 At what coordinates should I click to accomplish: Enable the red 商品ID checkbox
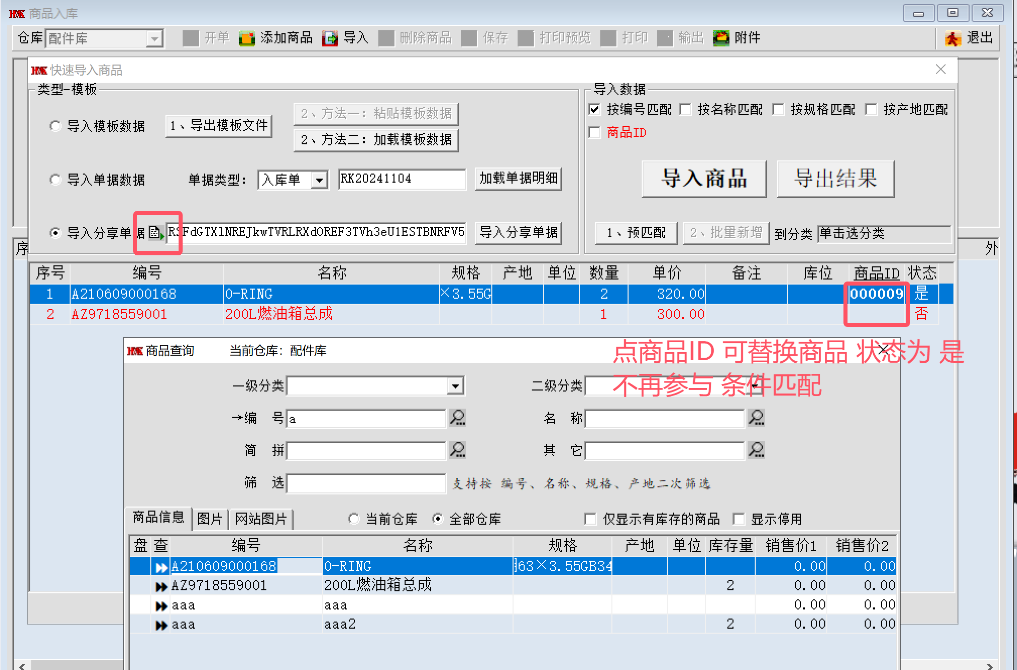(x=595, y=133)
